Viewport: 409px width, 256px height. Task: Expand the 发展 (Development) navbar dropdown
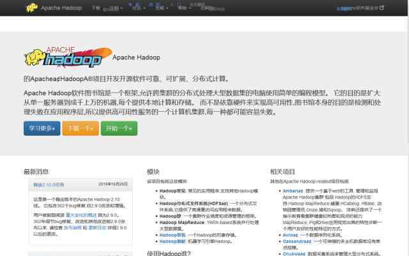(x=162, y=8)
